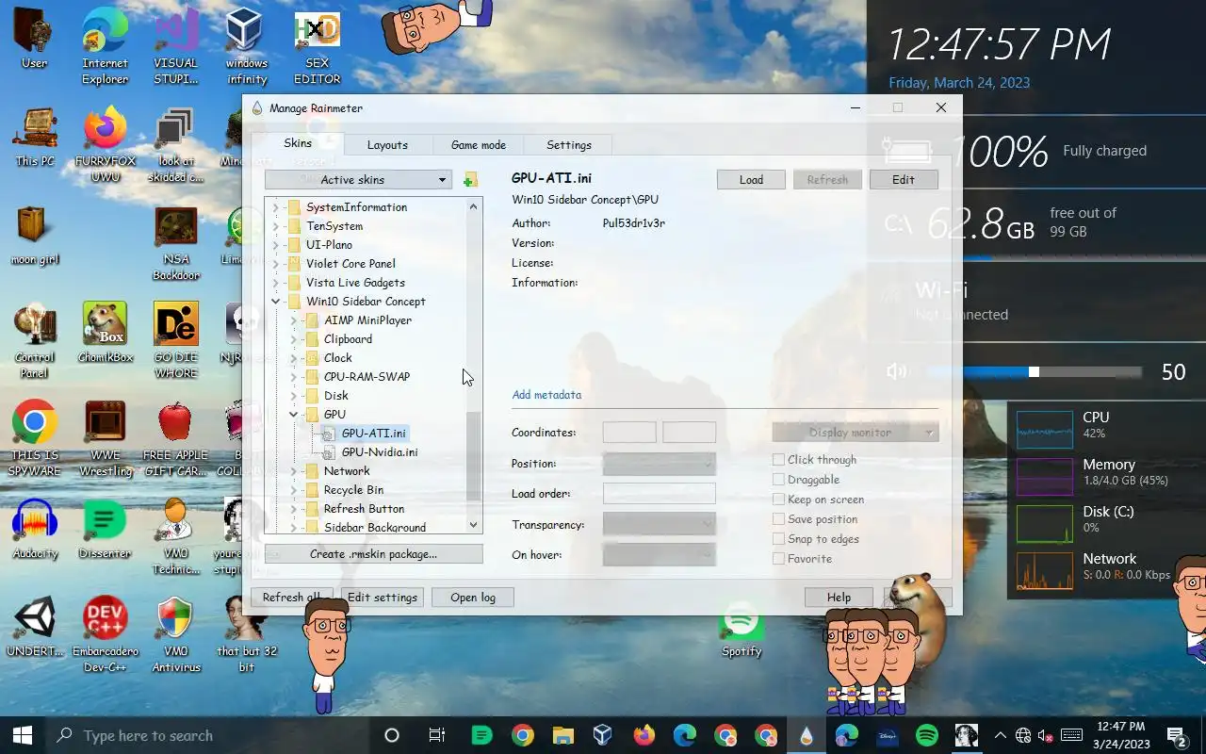Click the muted volume icon in the system tray
The height and width of the screenshot is (754, 1206).
point(1046,735)
